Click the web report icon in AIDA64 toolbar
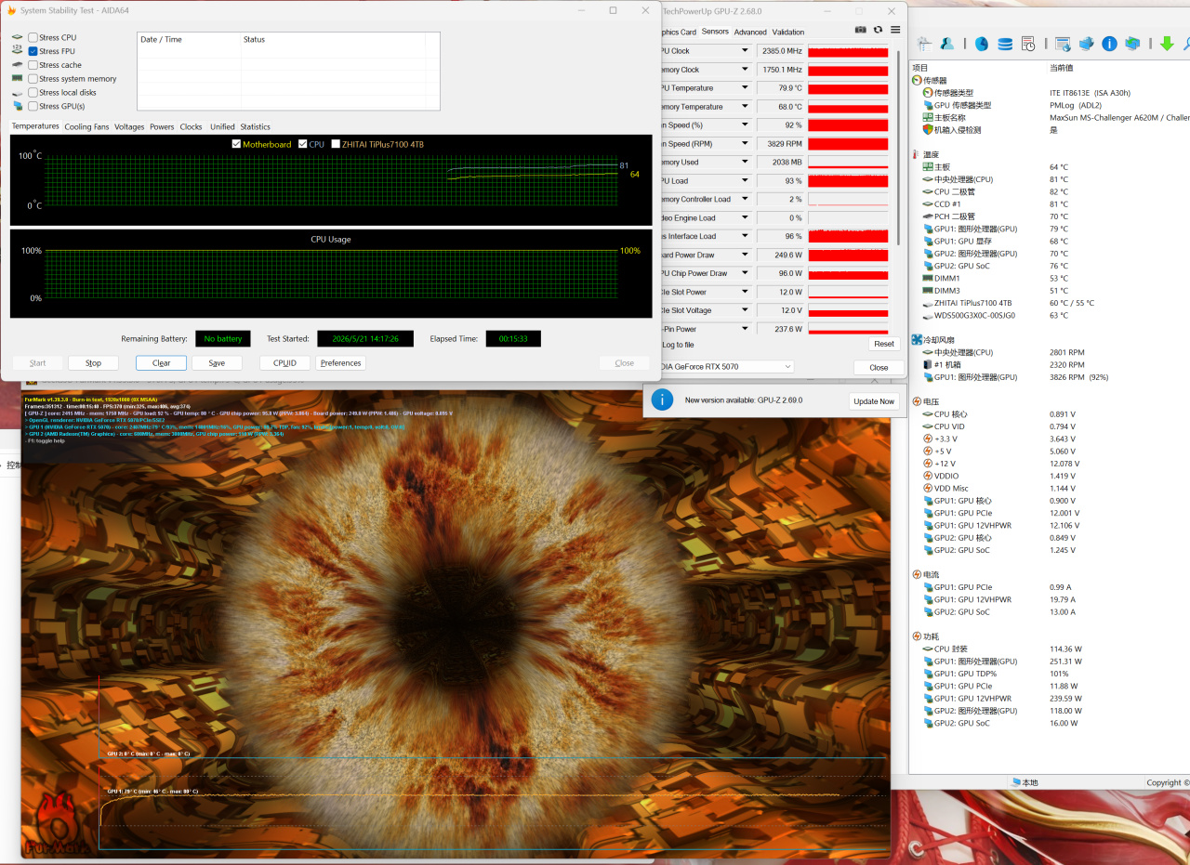This screenshot has width=1190, height=865. [x=1063, y=44]
